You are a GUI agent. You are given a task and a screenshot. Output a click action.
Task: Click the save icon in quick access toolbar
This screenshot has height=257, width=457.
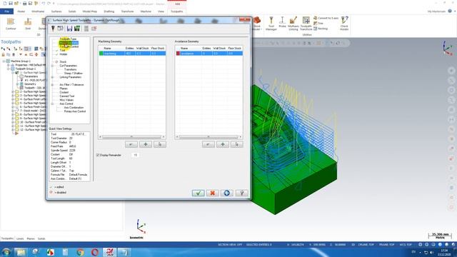[11, 3]
